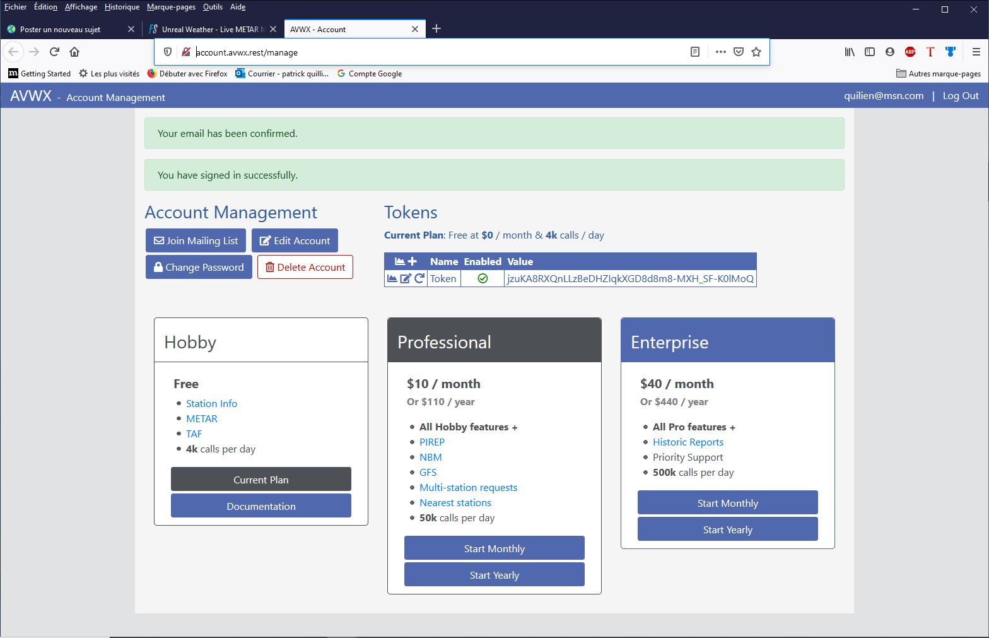Viewport: 989px width, 638px height.
Task: Close the Poster un nouveau sujet tab
Action: click(131, 29)
